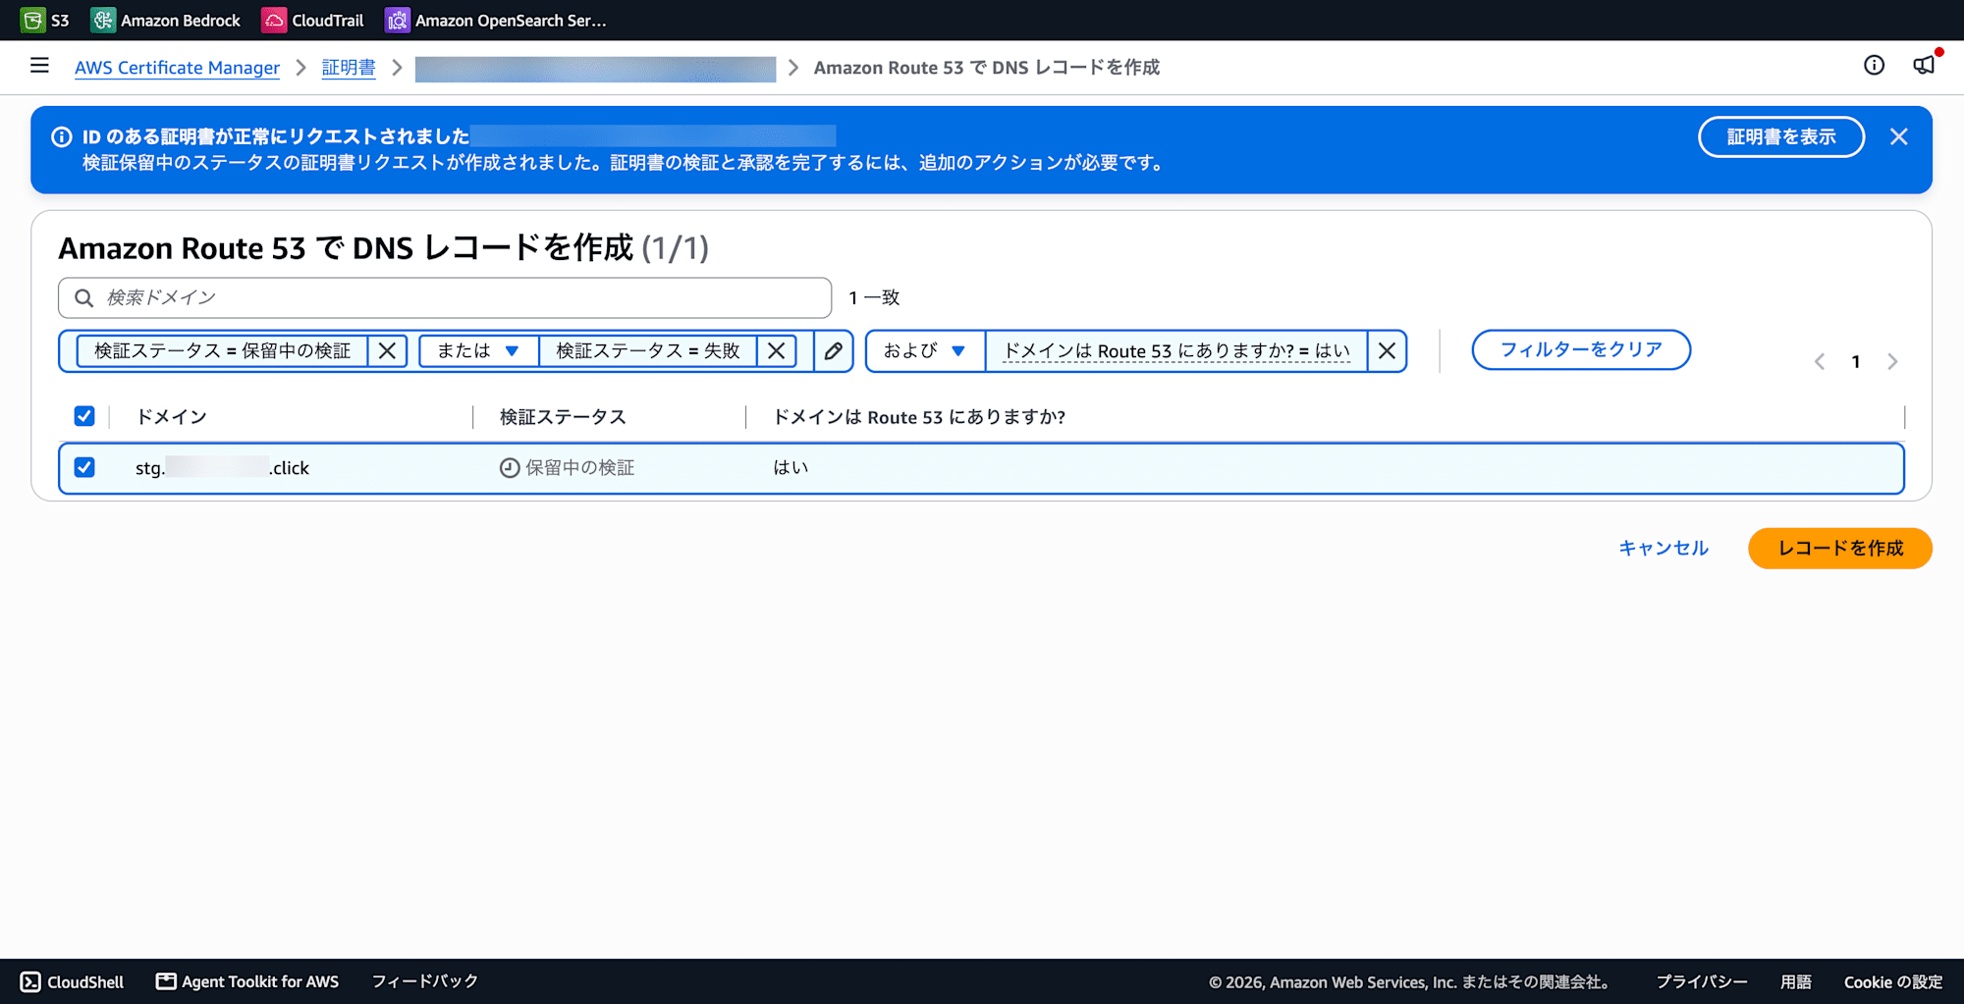The height and width of the screenshot is (1004, 1964).
Task: Open プライバシー footer link
Action: [1702, 981]
